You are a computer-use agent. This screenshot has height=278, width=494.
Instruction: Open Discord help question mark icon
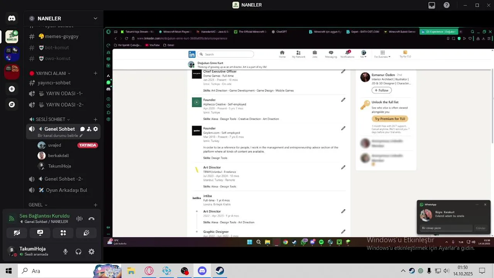coord(447,5)
